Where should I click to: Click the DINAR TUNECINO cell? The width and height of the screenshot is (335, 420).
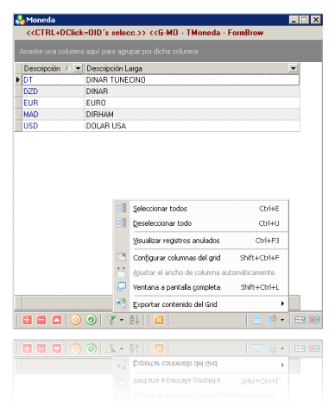coord(192,80)
